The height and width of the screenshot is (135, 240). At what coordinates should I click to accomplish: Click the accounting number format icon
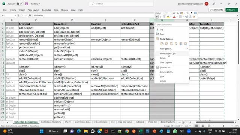(x=181, y=13)
